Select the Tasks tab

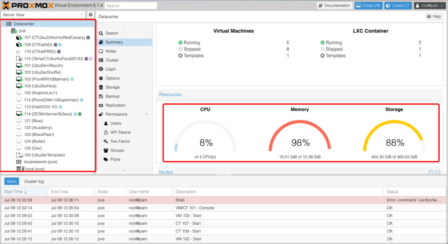[12, 181]
